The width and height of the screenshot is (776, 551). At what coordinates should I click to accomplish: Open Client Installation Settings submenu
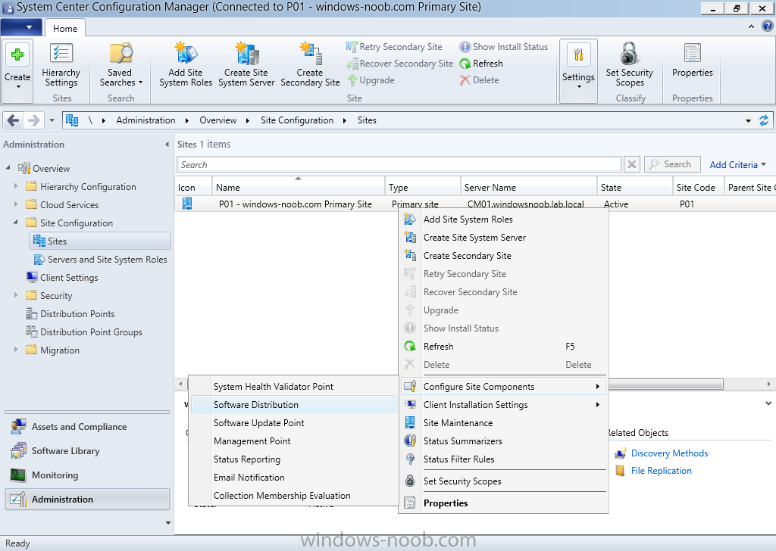point(504,405)
